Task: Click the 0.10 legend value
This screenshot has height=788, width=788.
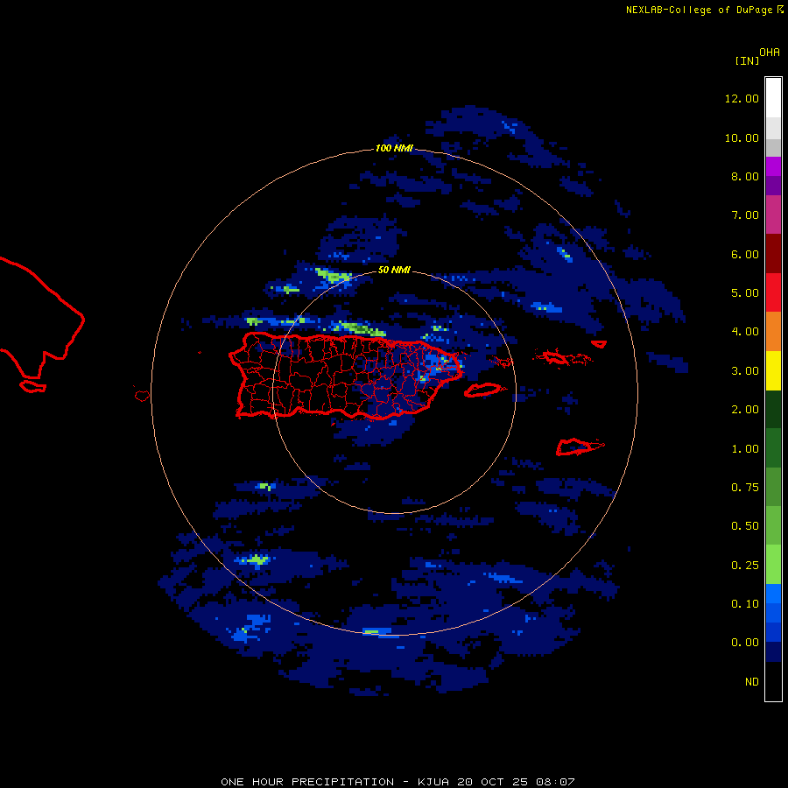Action: pos(745,604)
